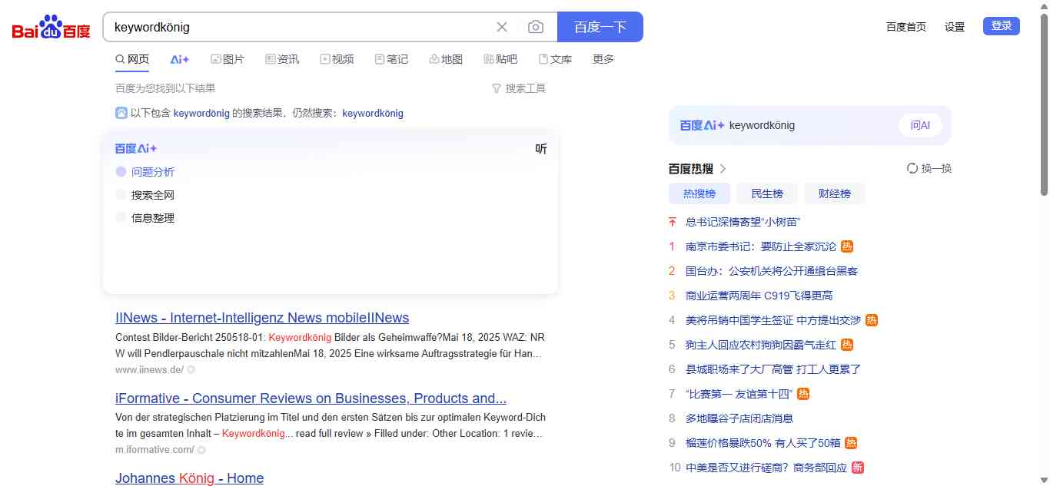Click the pinned-top arrow icon in hot list
This screenshot has height=486, width=1050.
tap(673, 222)
